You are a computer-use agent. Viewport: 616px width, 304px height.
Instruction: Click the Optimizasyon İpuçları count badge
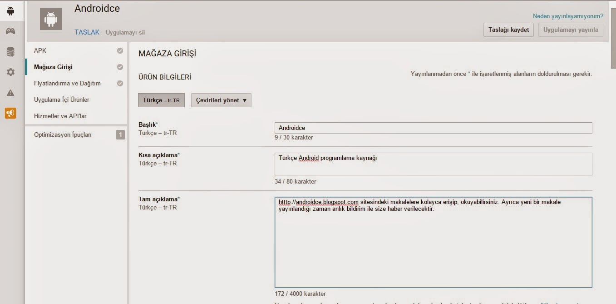(x=120, y=135)
